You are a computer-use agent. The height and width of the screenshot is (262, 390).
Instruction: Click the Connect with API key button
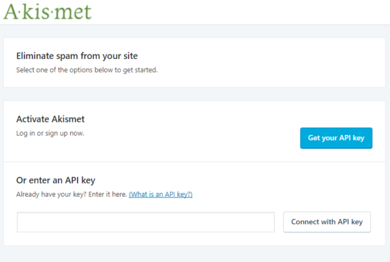click(327, 222)
